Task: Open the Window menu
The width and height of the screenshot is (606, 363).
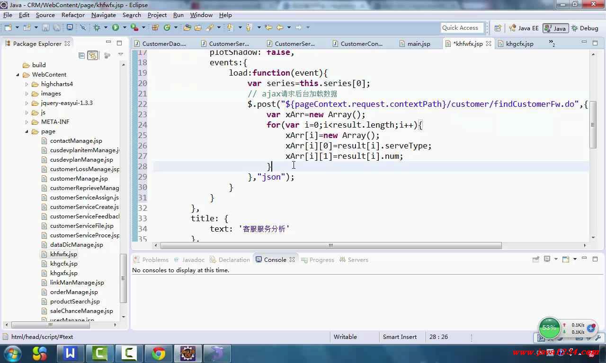Action: (201, 15)
